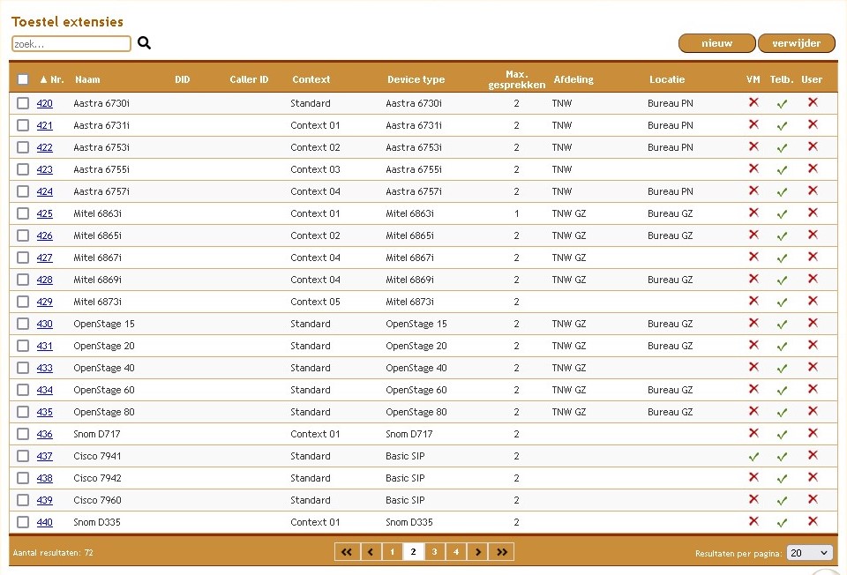The image size is (847, 575).
Task: Click 'Basic SIP' device type for Cisco 7960
Action: pyautogui.click(x=405, y=501)
